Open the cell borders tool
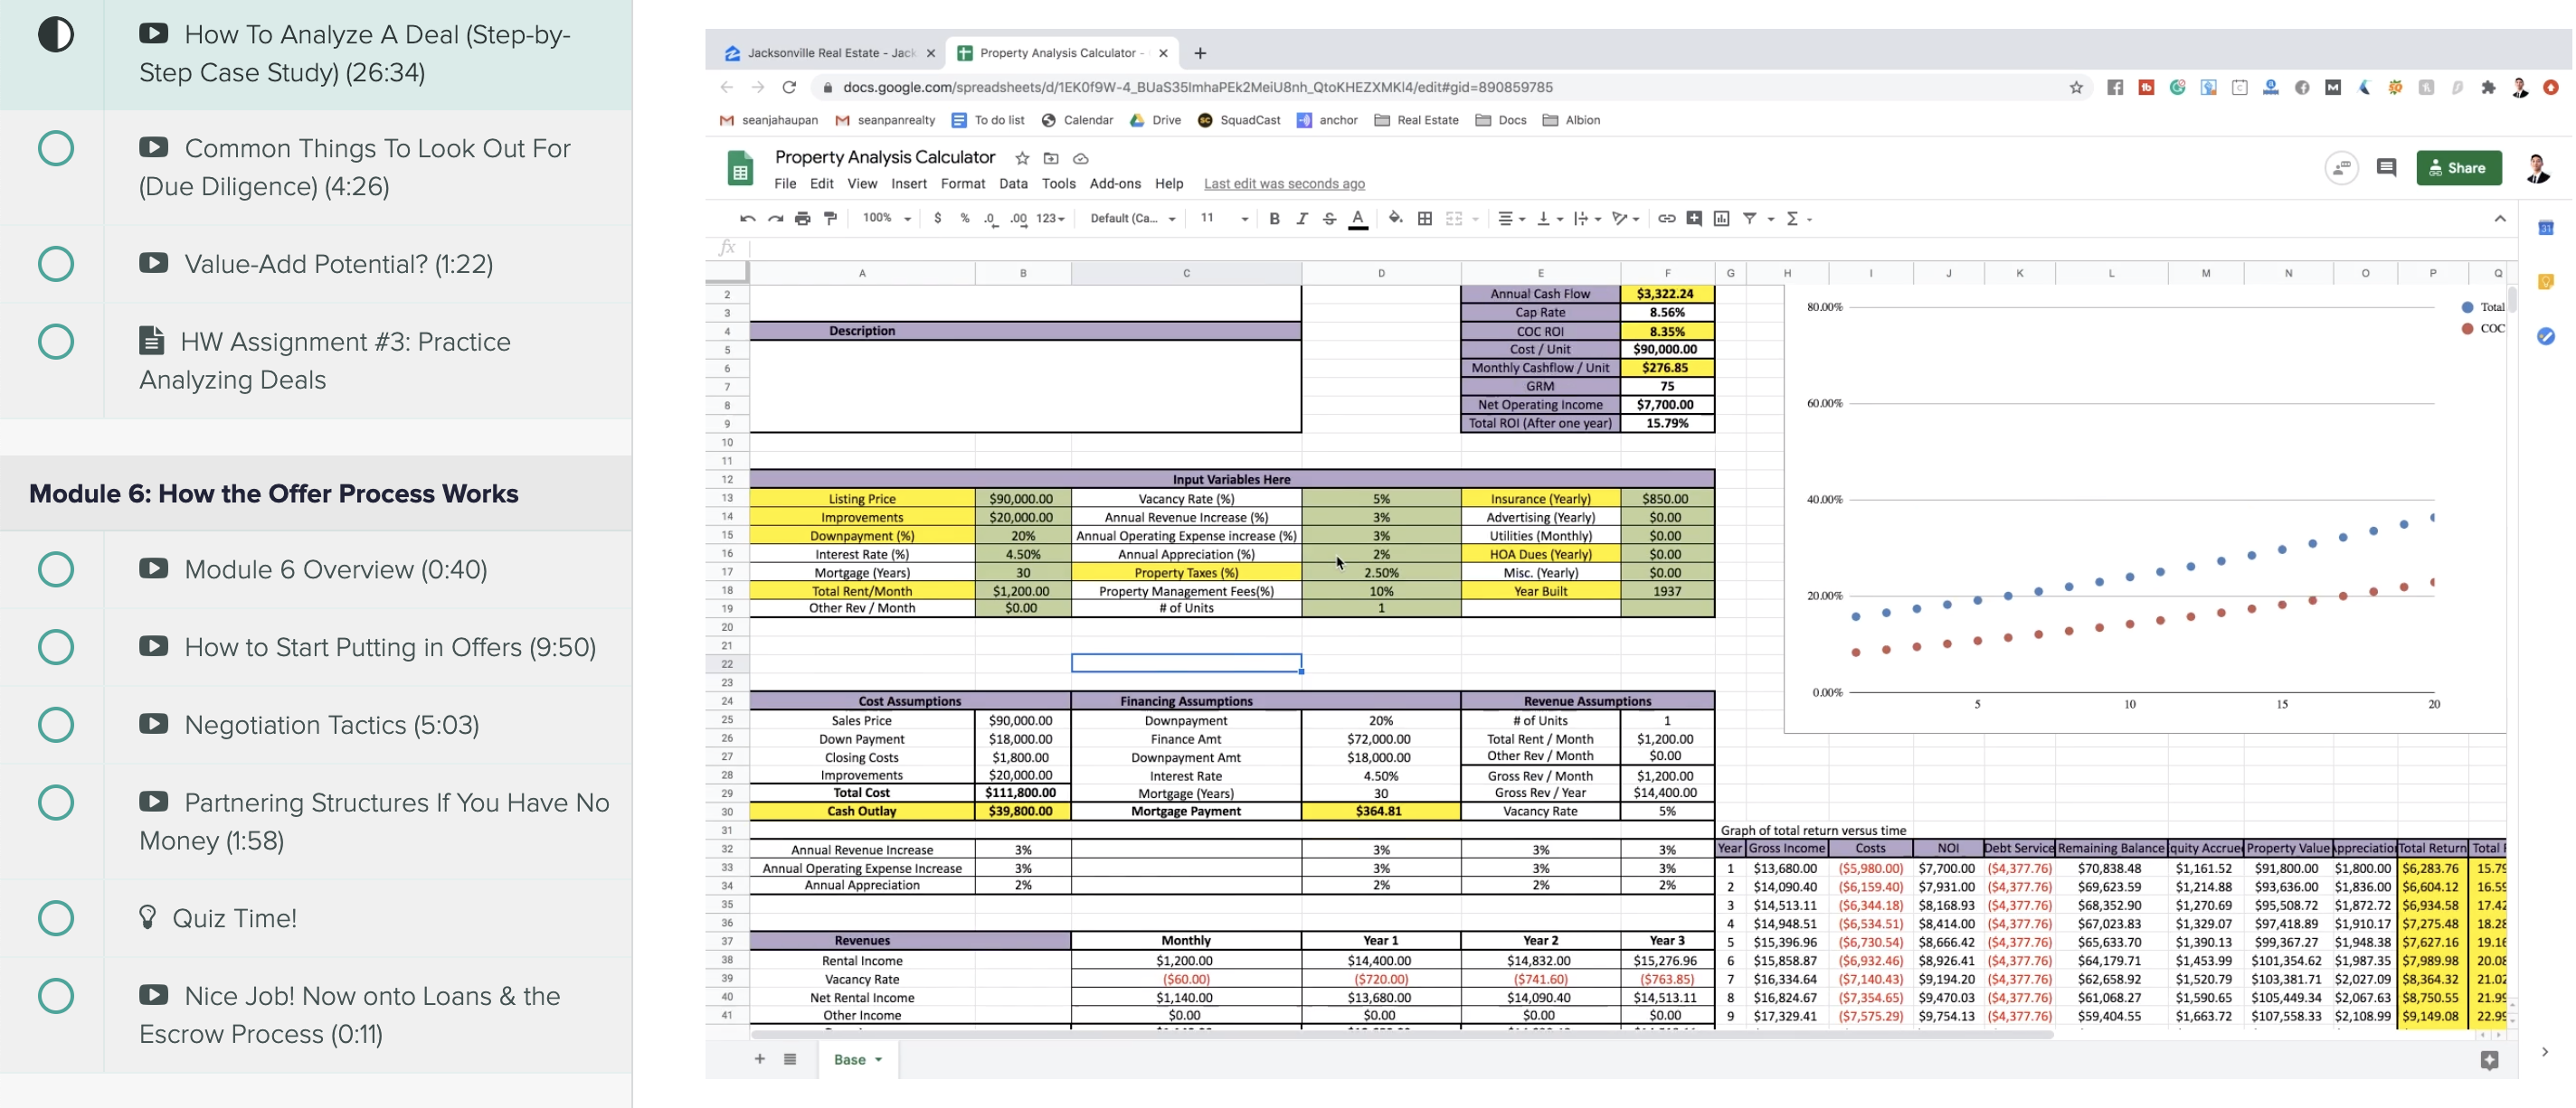 [1425, 218]
